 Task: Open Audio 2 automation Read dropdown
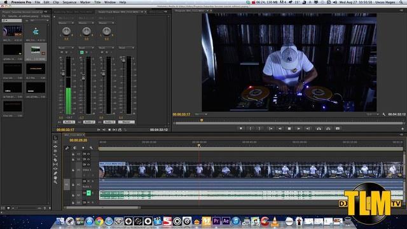tap(86, 48)
